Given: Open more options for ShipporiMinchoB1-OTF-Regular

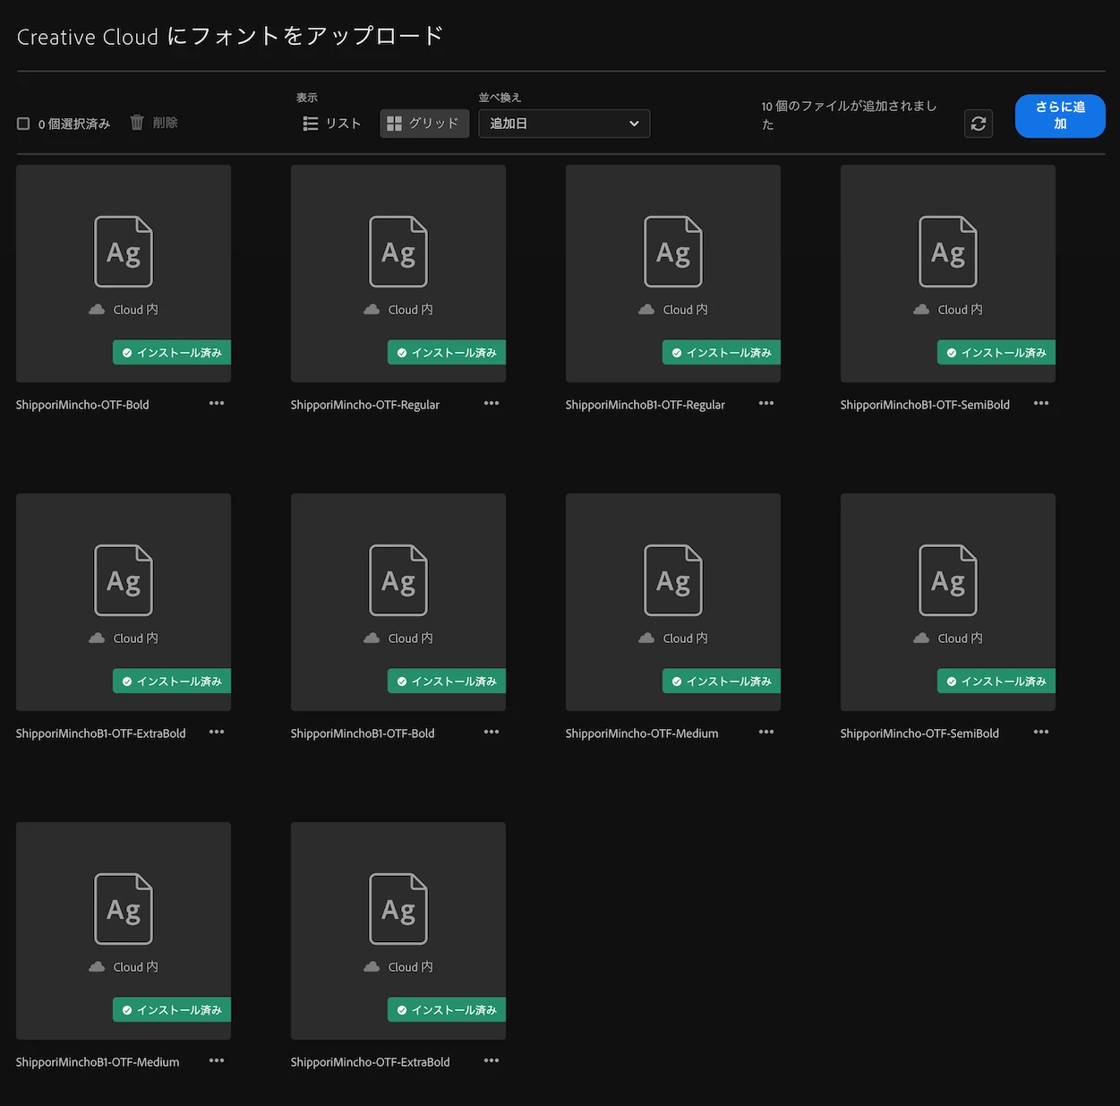Looking at the screenshot, I should [766, 403].
